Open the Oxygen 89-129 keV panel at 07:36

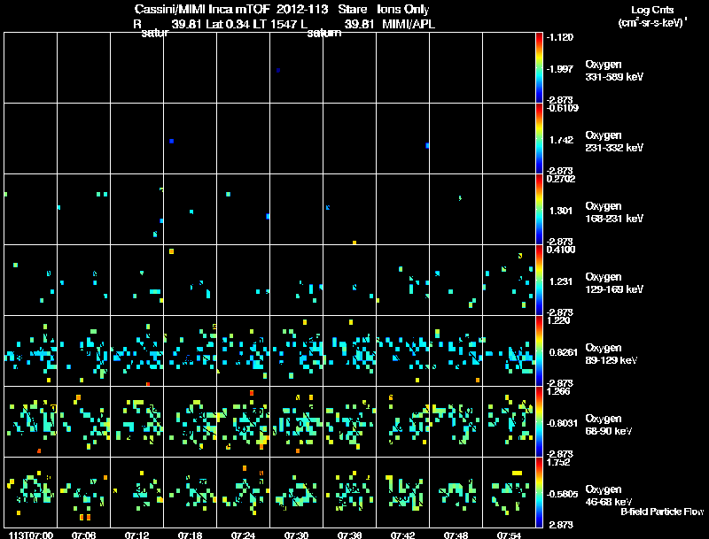349,351
